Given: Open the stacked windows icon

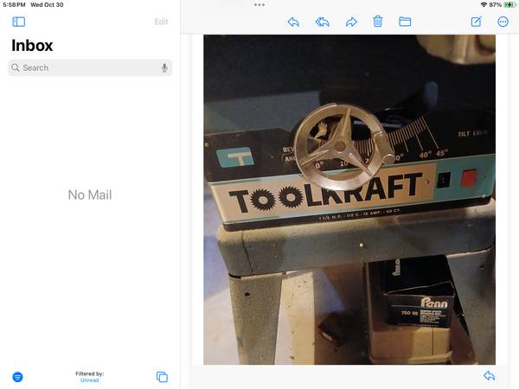Looking at the screenshot, I should pos(162,377).
